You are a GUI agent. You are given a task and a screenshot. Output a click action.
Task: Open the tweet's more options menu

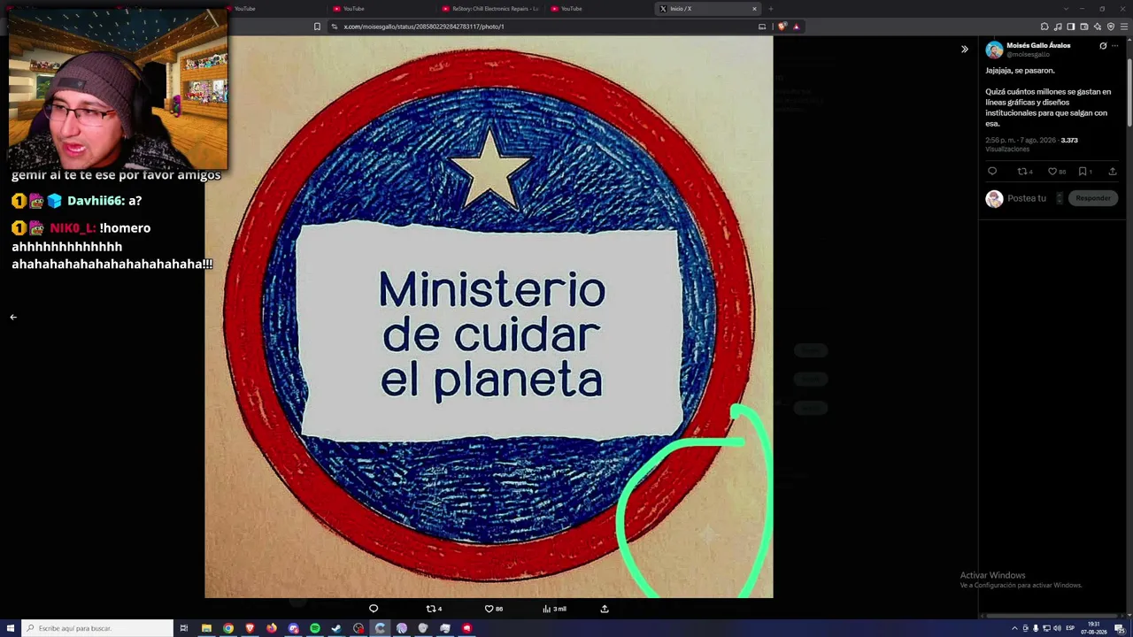coord(1114,46)
